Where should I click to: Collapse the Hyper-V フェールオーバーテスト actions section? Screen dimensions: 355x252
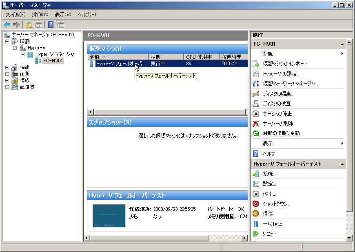coord(342,164)
